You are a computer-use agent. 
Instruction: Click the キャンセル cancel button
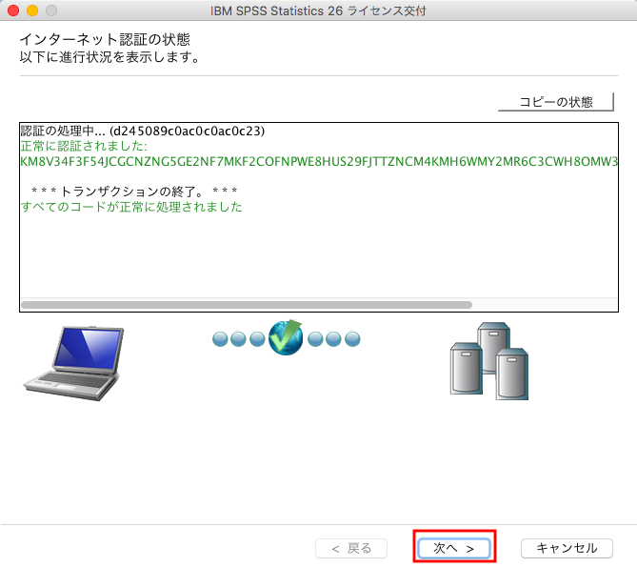pyautogui.click(x=567, y=548)
